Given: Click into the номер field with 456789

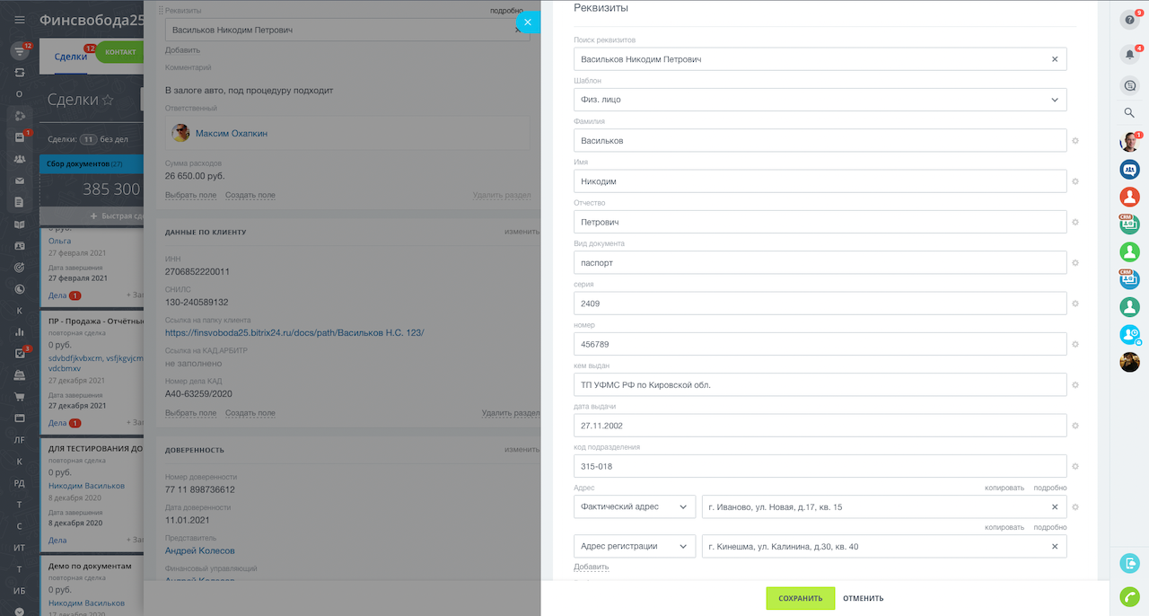Looking at the screenshot, I should point(820,344).
